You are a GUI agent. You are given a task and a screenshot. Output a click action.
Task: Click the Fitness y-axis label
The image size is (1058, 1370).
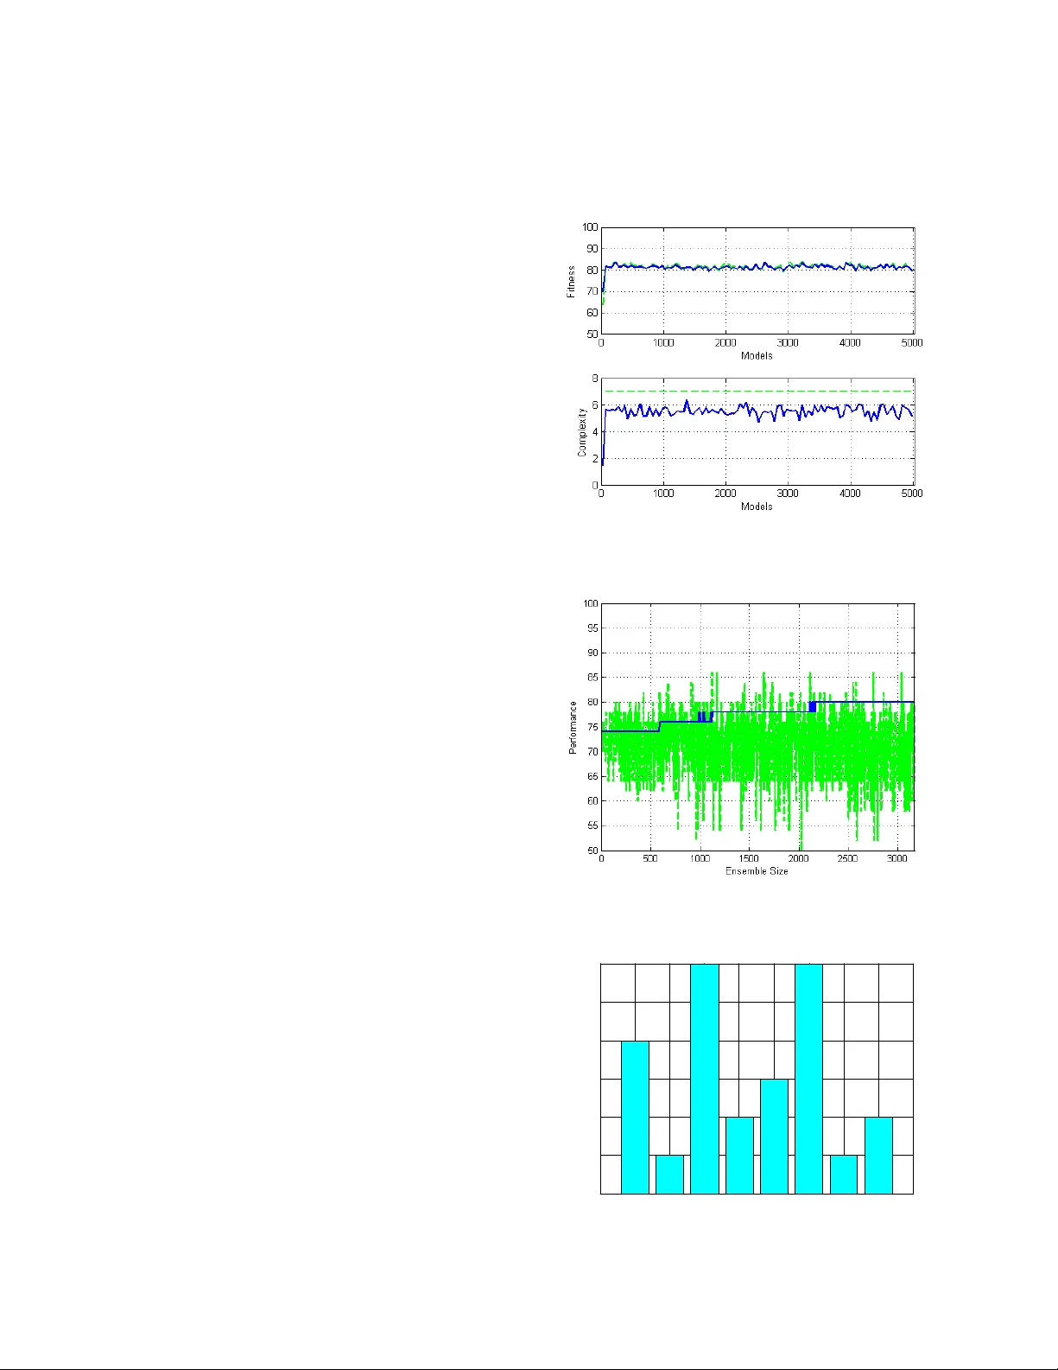pos(571,282)
